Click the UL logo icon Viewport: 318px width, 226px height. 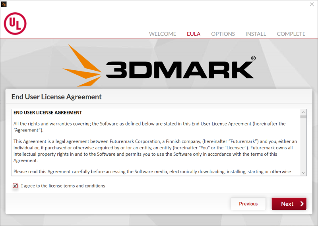pyautogui.click(x=15, y=23)
